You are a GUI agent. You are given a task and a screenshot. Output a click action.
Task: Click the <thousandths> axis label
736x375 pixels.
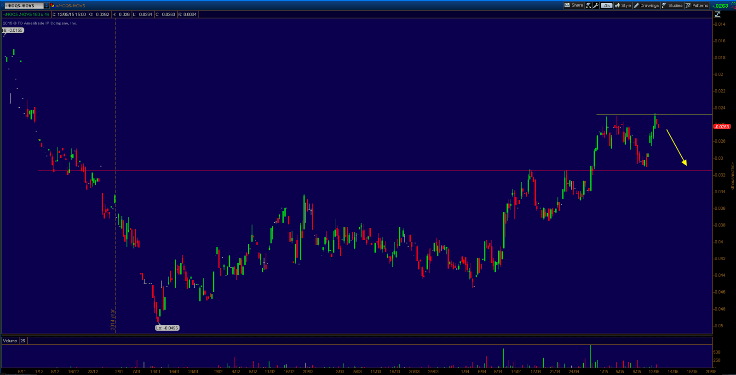(x=732, y=176)
